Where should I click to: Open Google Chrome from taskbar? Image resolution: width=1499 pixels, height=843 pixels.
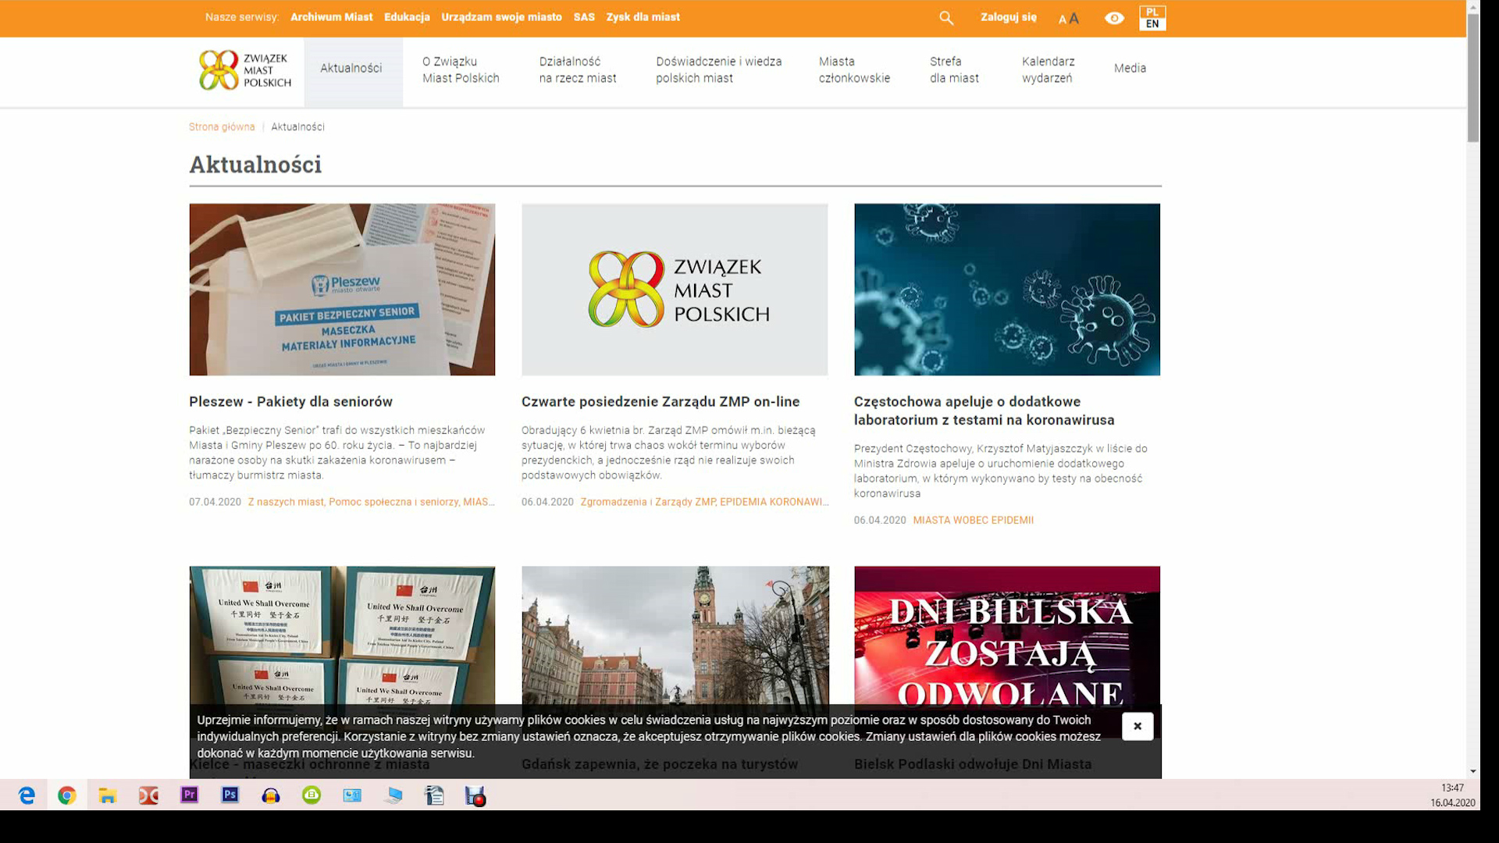tap(67, 795)
